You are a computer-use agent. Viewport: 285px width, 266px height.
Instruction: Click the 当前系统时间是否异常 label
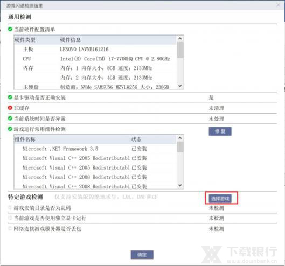(40, 118)
